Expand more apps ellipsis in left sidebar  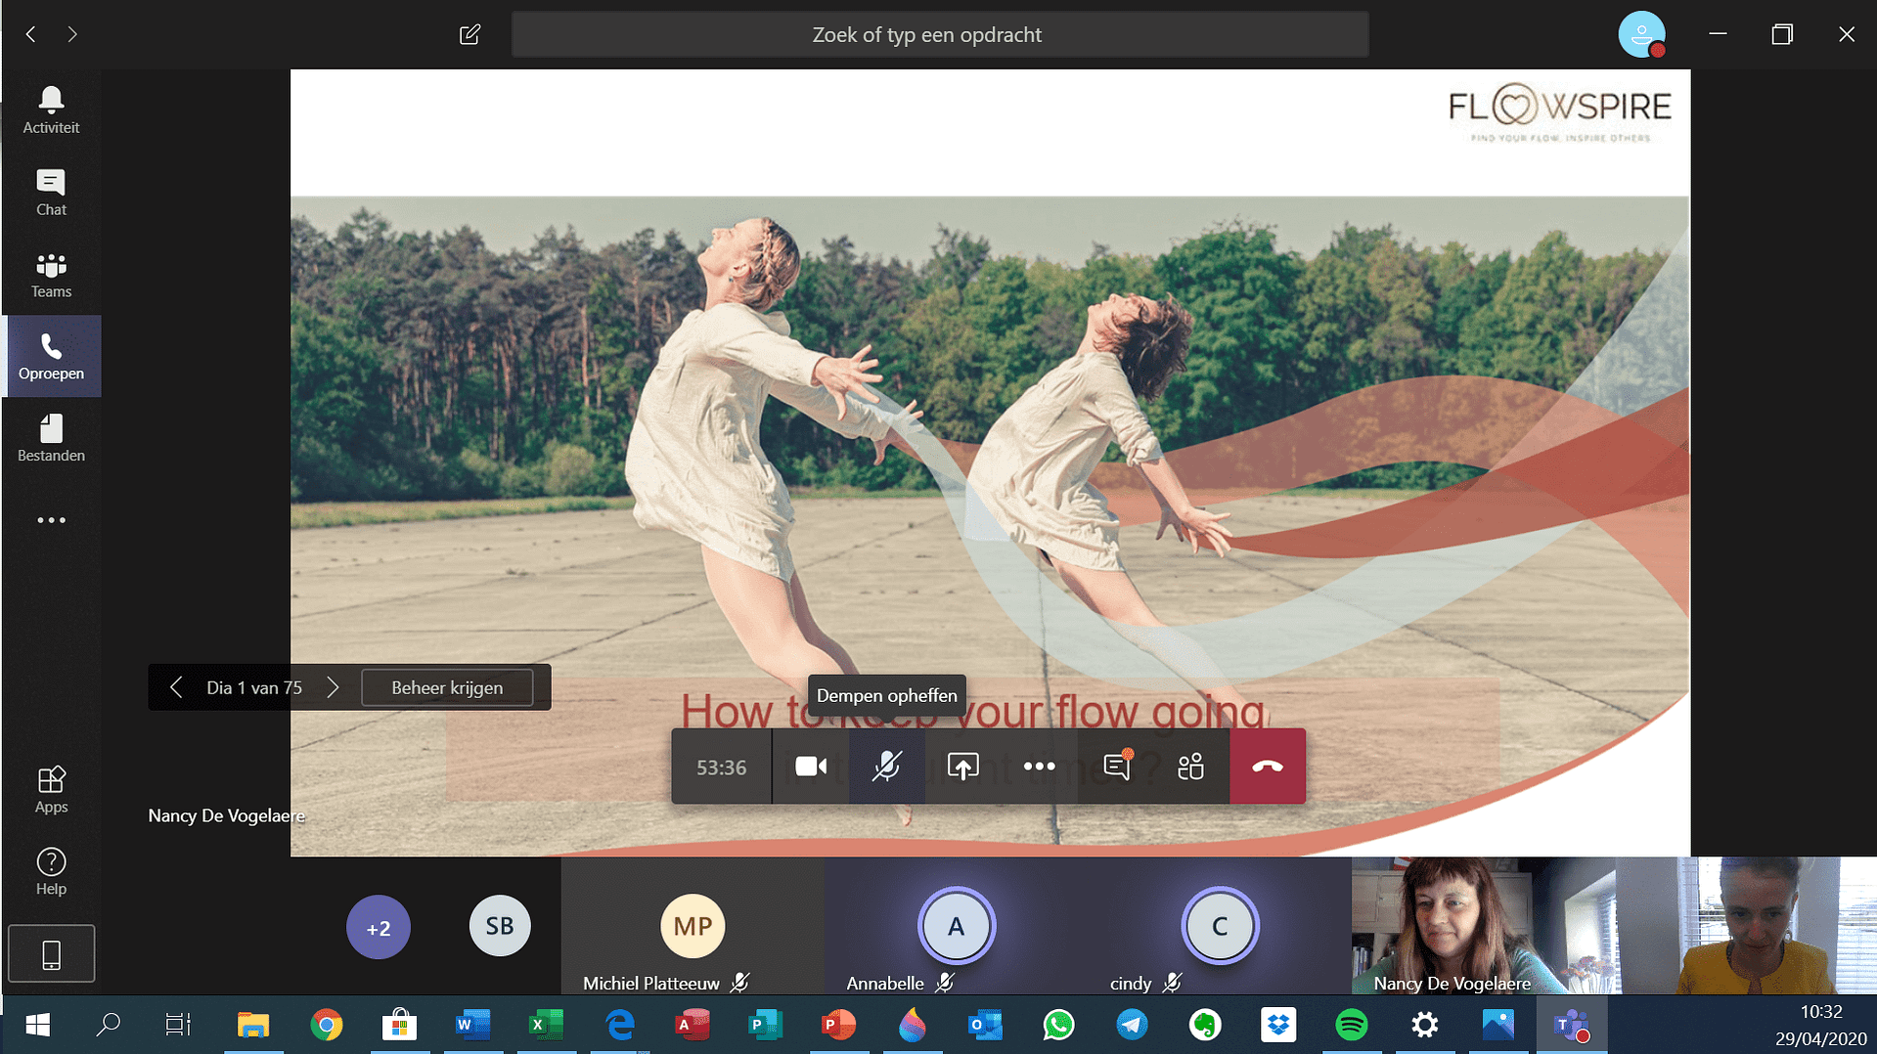click(x=51, y=520)
